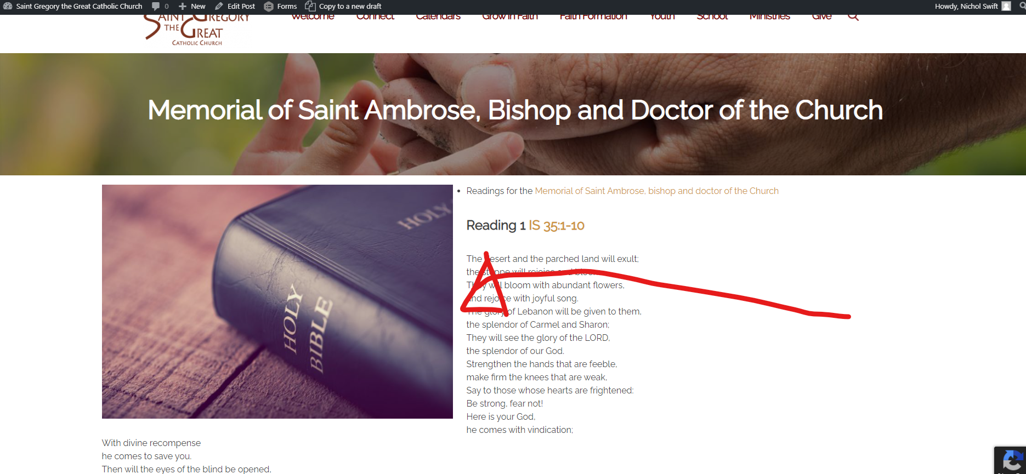Click the WordPress dashboard site icon
This screenshot has height=474, width=1026.
pos(8,7)
